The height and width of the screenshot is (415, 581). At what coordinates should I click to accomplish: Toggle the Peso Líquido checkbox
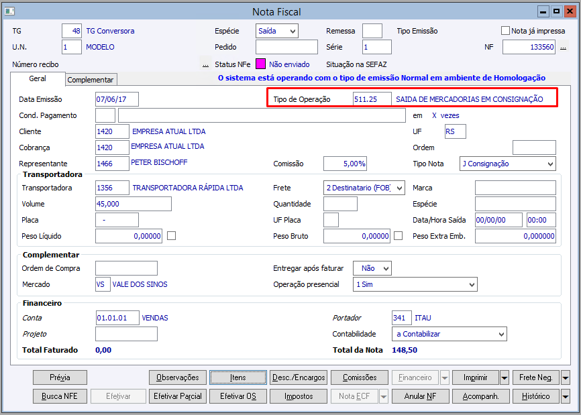coord(171,236)
